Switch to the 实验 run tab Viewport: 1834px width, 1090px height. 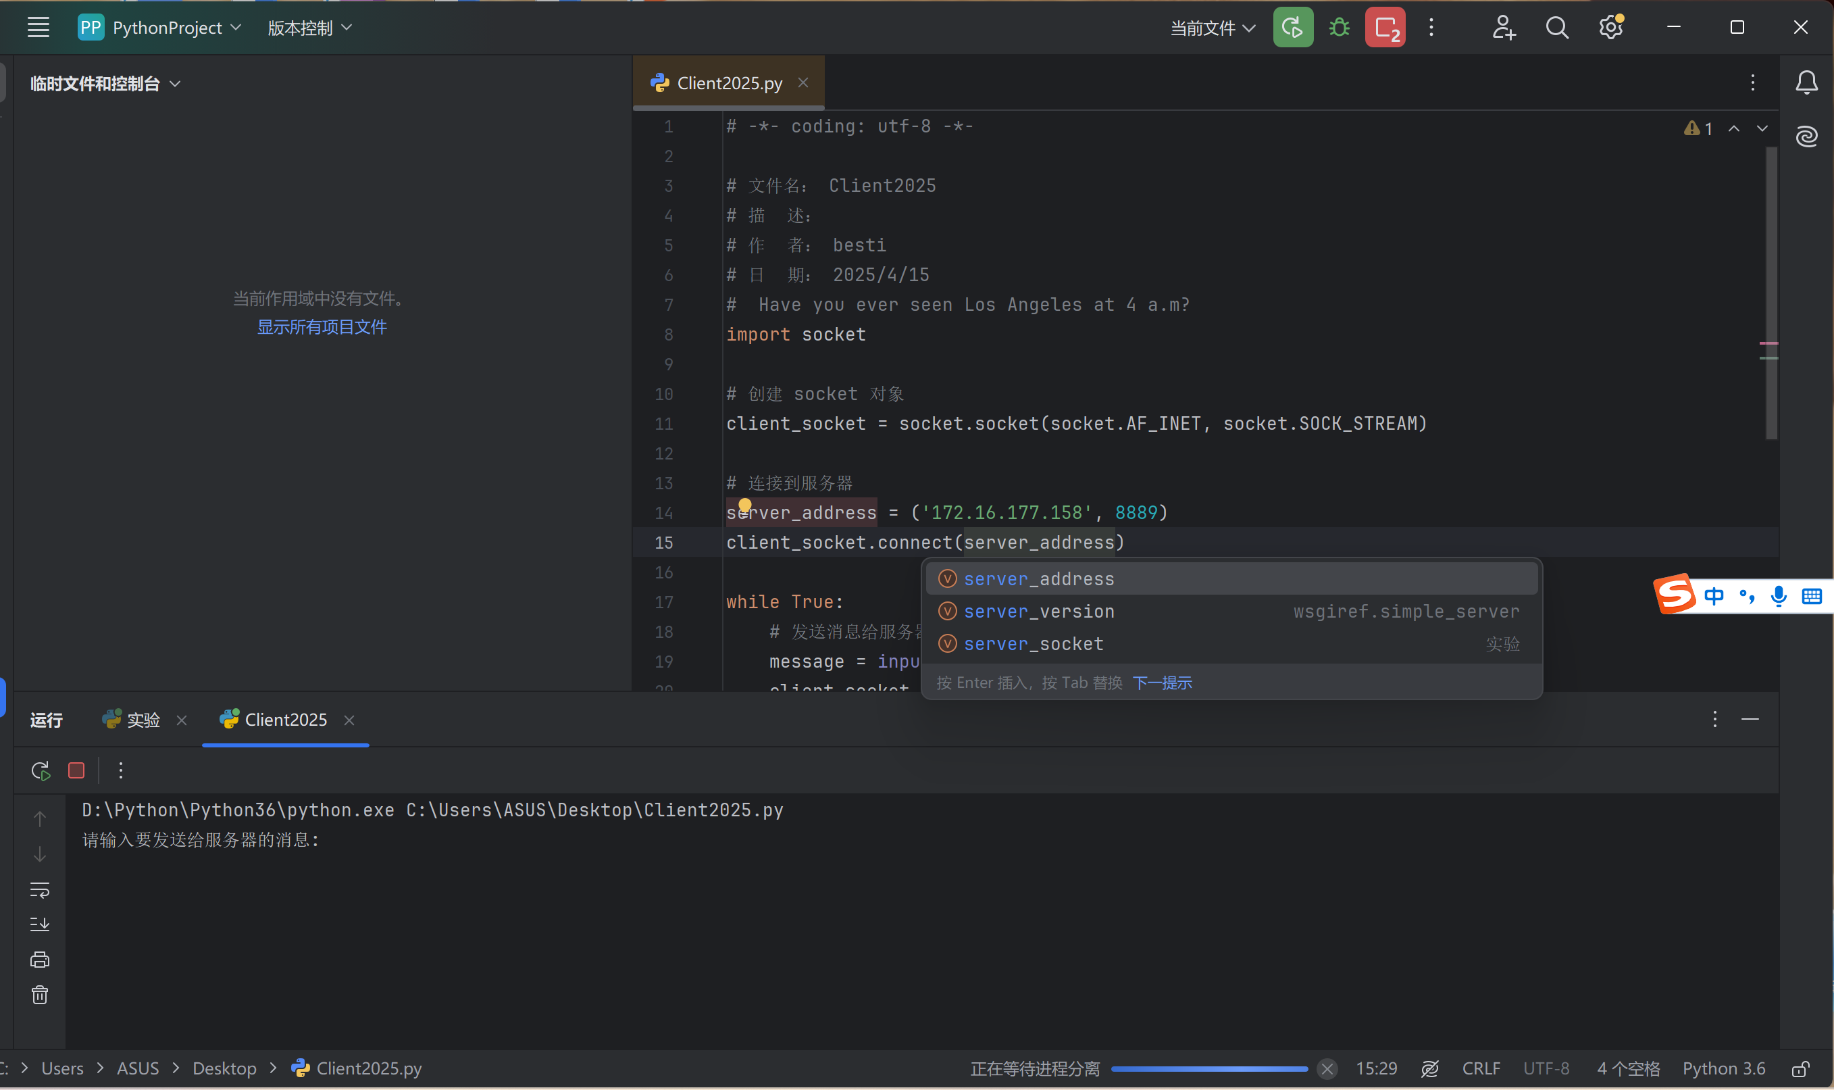(143, 720)
